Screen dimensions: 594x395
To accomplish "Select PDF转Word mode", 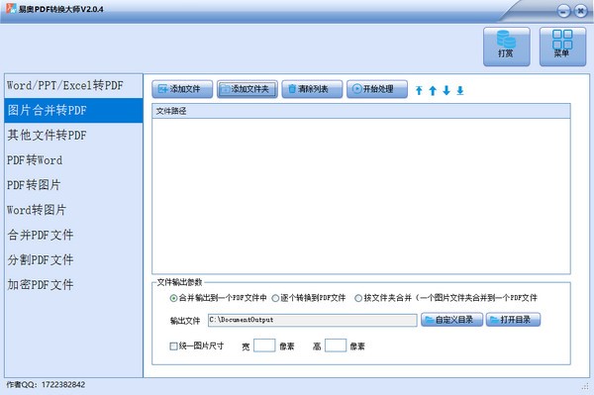I will pos(73,160).
